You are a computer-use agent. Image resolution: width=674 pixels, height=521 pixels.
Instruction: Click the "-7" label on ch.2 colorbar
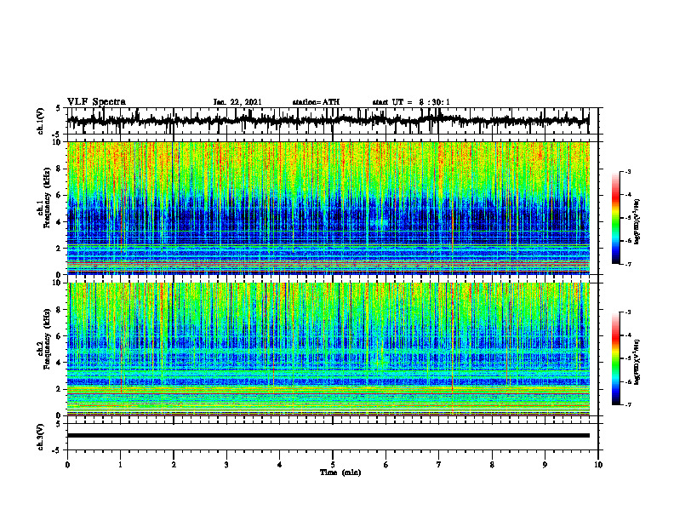pos(628,405)
